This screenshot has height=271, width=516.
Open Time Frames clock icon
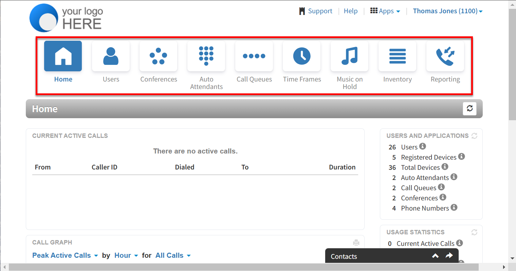(x=301, y=56)
